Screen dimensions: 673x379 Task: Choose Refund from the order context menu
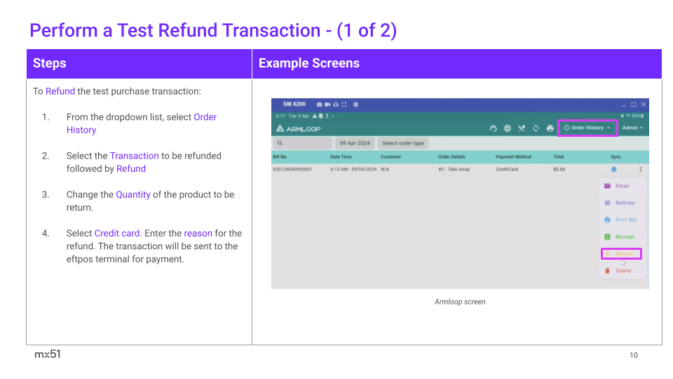pyautogui.click(x=621, y=253)
